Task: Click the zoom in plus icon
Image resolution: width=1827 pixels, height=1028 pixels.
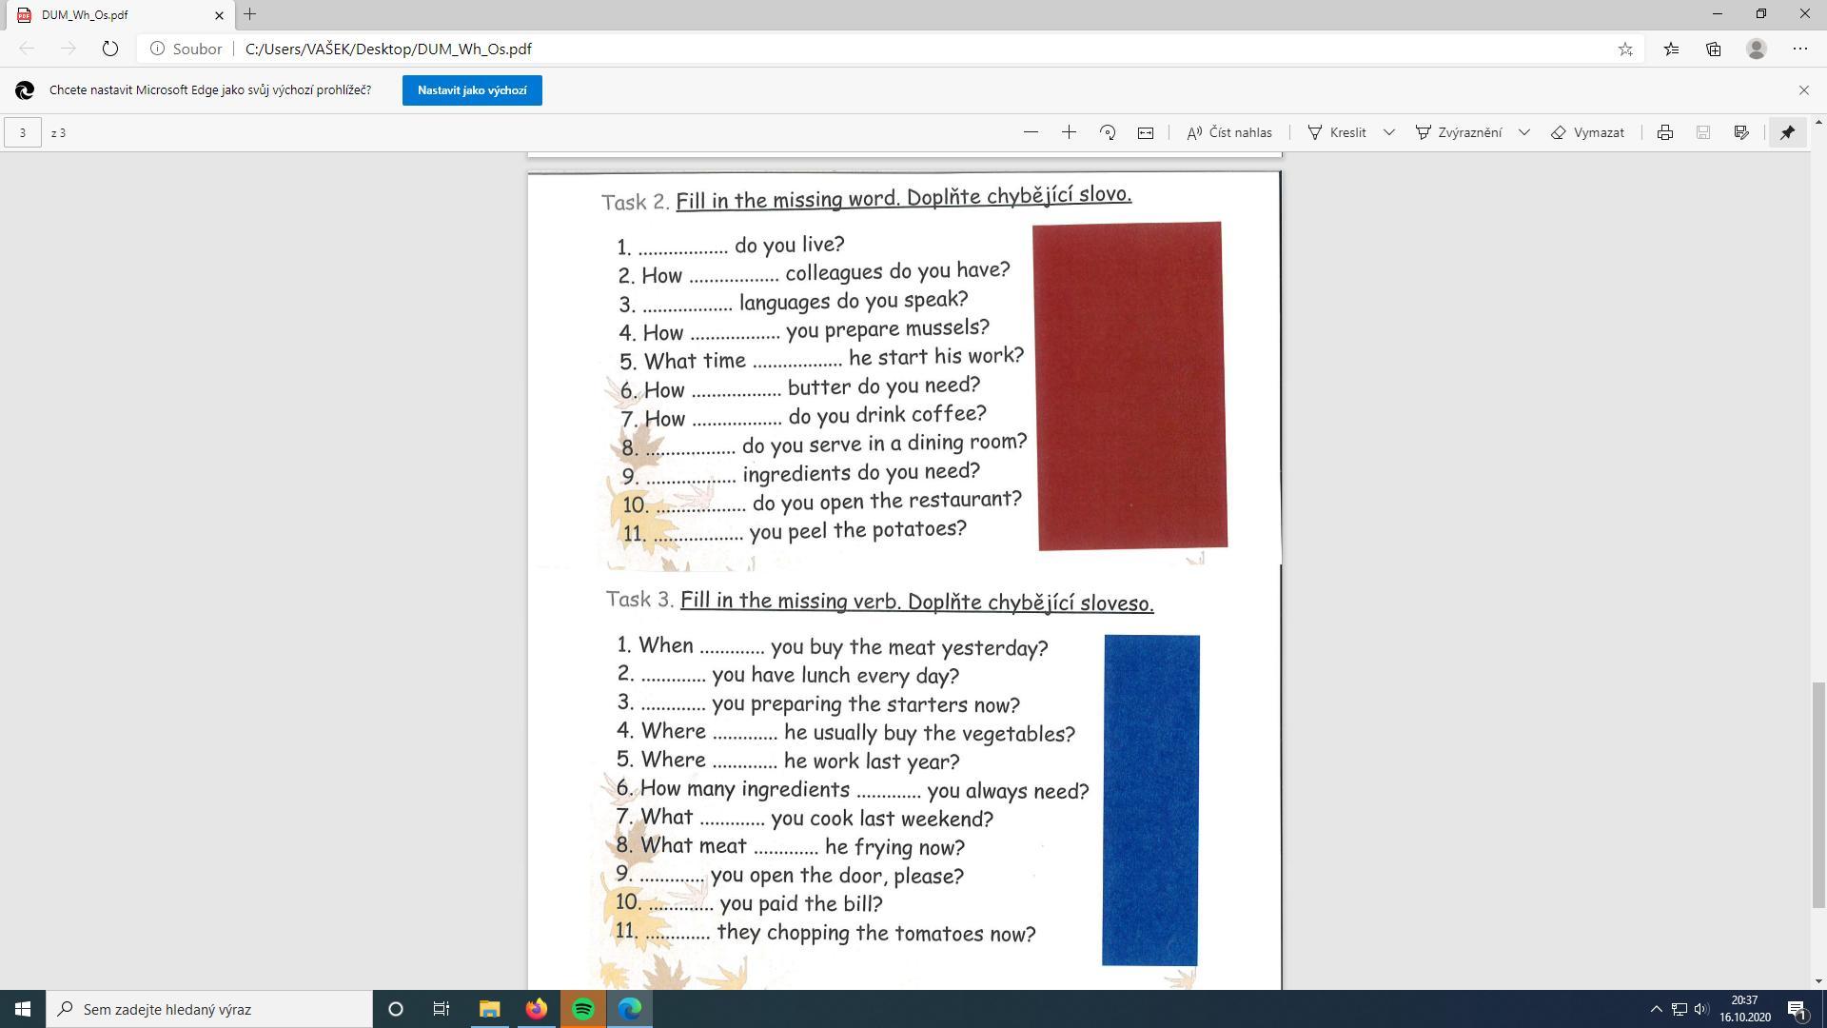Action: 1069,132
